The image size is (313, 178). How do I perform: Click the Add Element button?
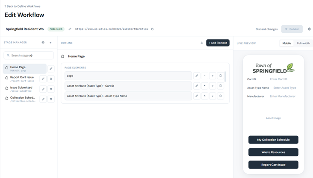[218, 43]
